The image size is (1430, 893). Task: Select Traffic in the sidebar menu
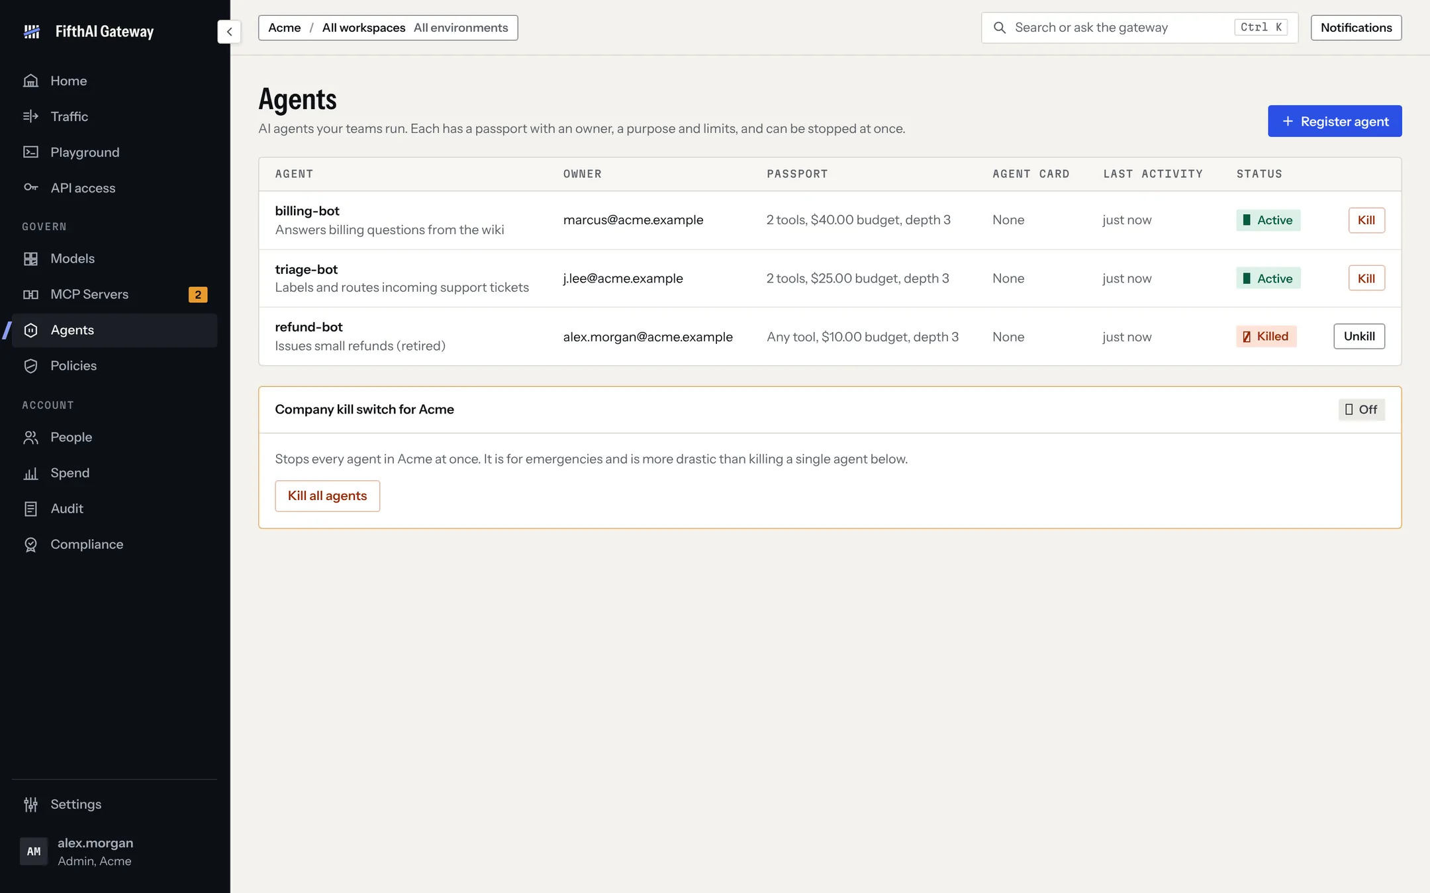point(115,116)
